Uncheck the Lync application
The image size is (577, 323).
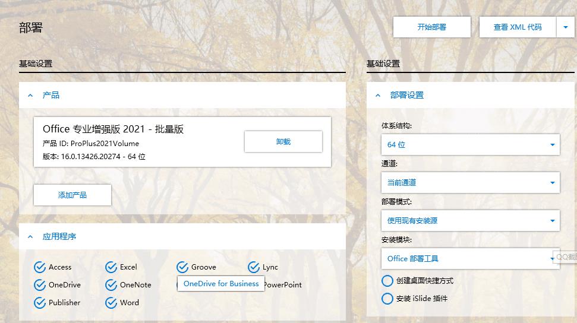tap(254, 267)
